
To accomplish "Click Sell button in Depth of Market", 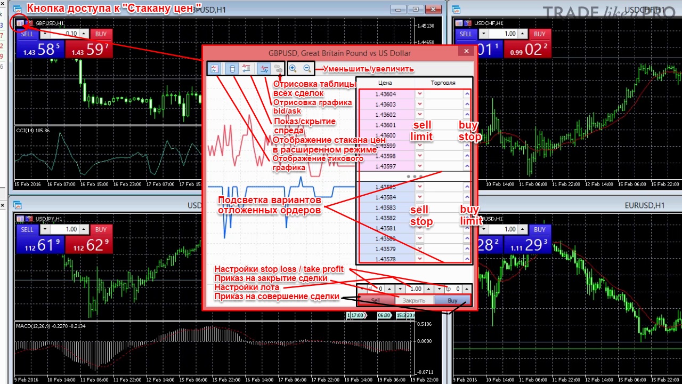I will 376,300.
